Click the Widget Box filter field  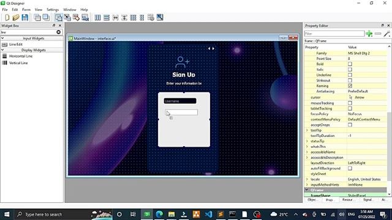point(28,32)
